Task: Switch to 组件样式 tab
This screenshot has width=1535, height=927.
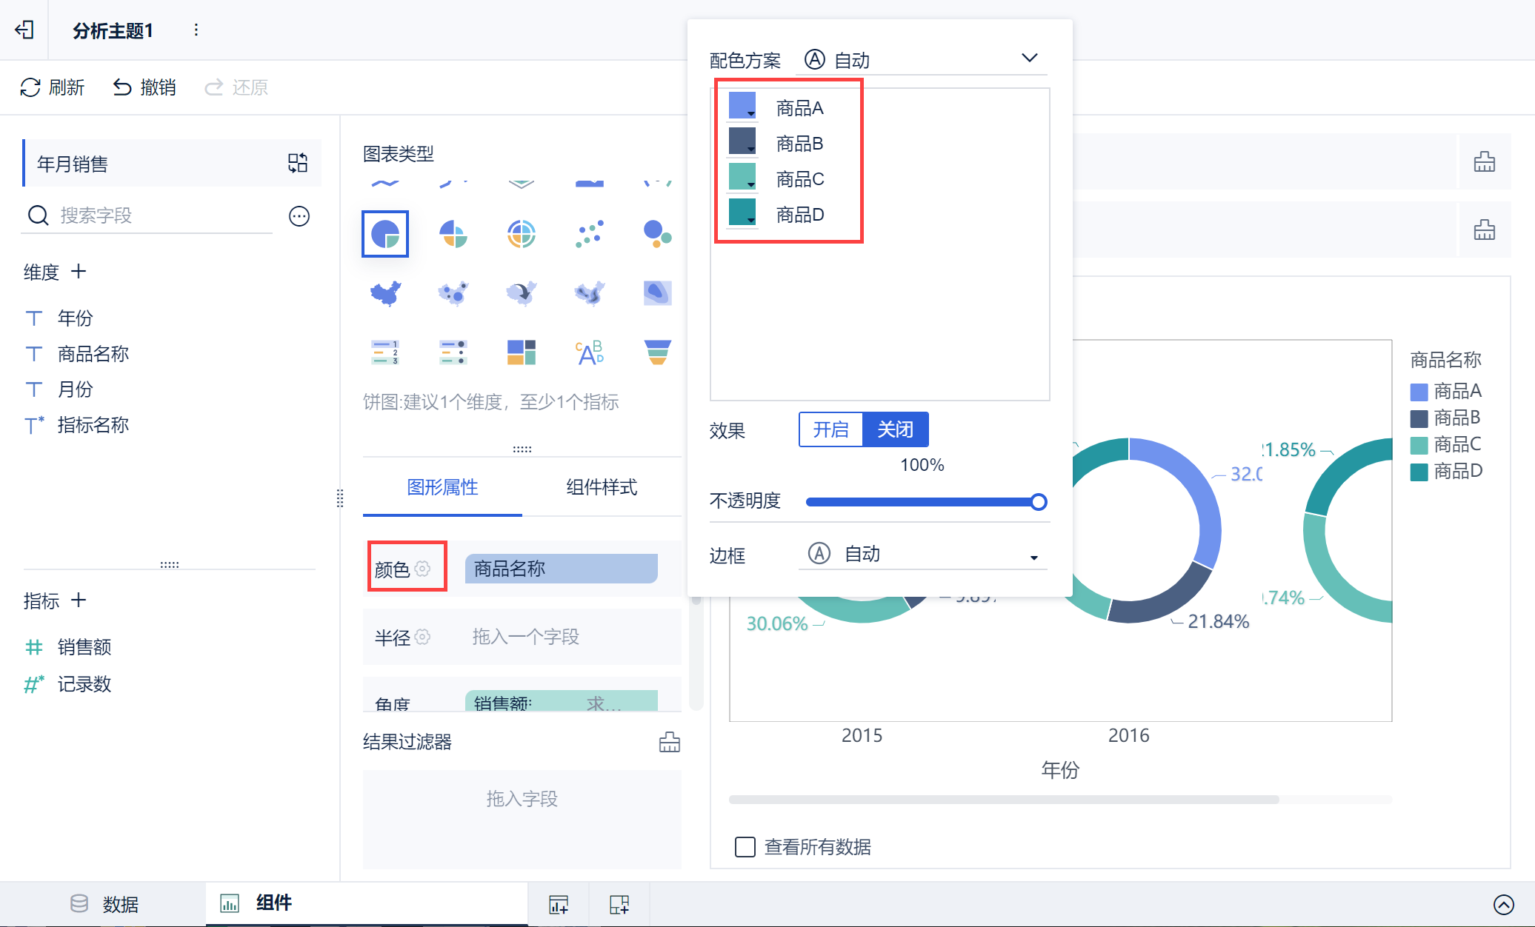Action: (601, 487)
